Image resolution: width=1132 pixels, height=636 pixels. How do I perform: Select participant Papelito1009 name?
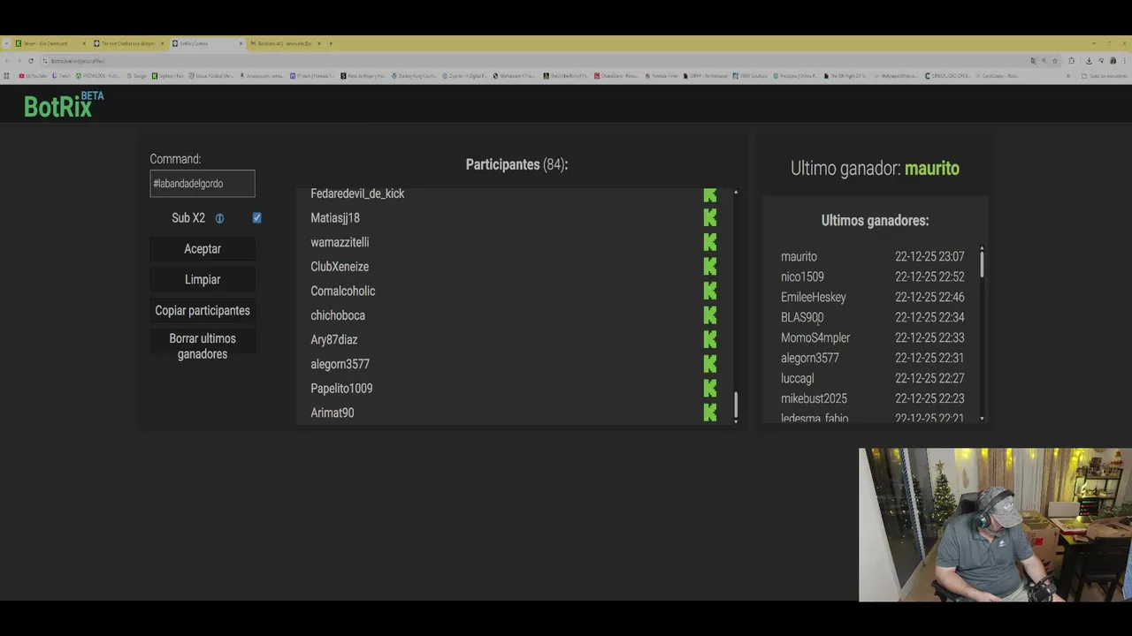click(341, 388)
